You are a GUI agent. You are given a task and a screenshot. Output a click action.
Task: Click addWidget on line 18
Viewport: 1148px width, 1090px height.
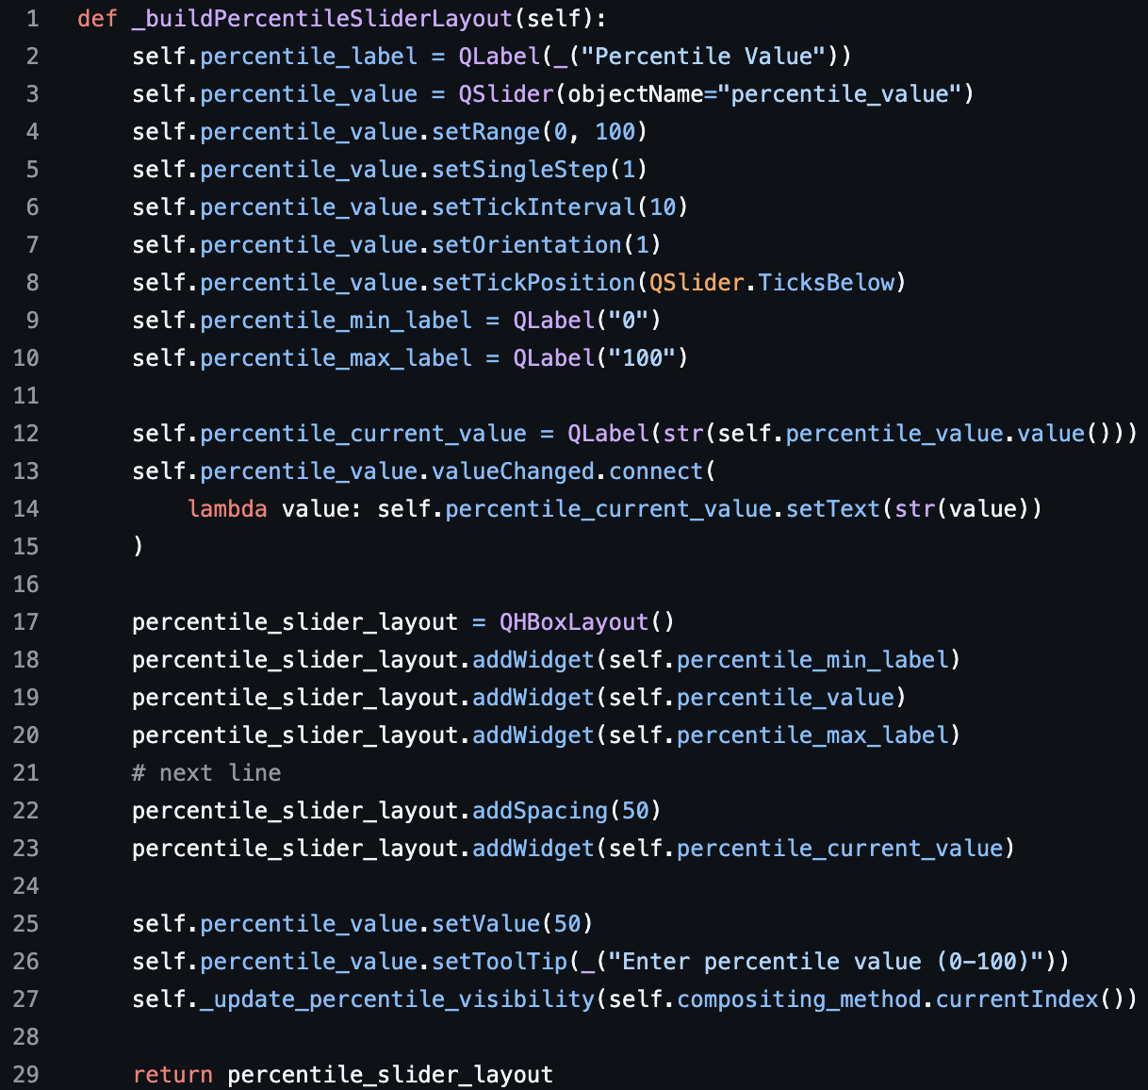(533, 660)
